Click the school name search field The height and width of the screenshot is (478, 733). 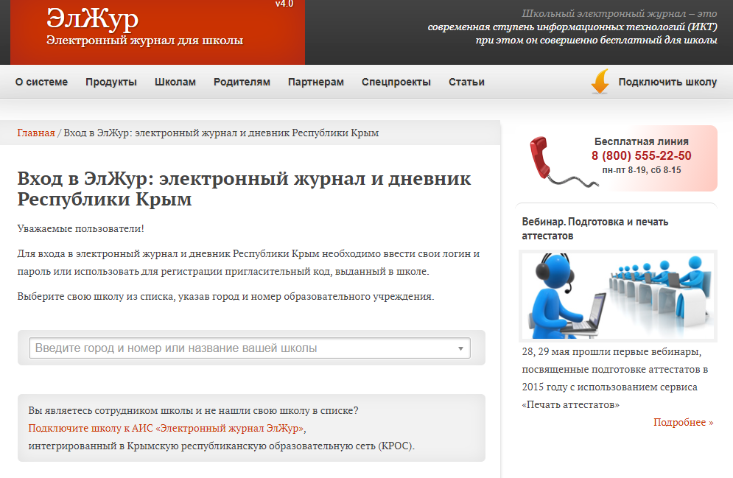(x=250, y=348)
